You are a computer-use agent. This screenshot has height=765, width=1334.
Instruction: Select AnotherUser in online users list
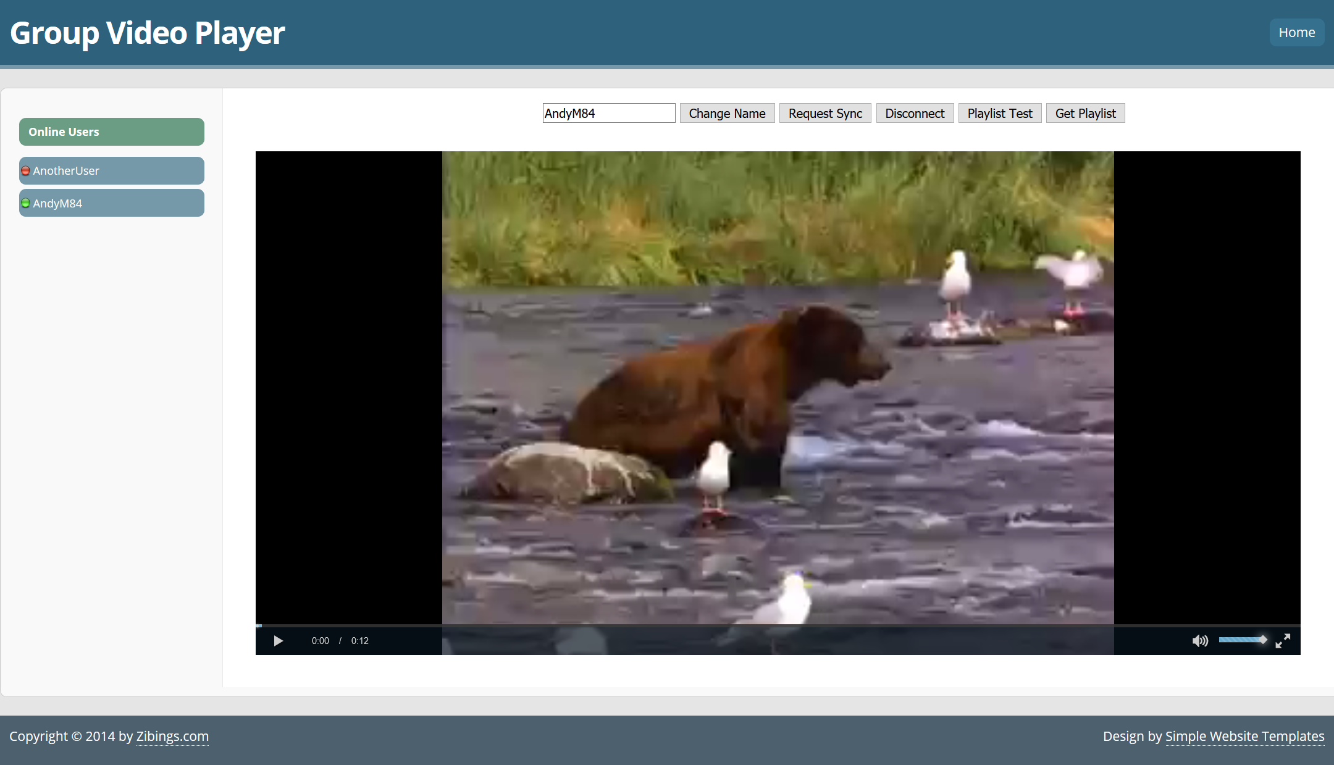click(112, 171)
